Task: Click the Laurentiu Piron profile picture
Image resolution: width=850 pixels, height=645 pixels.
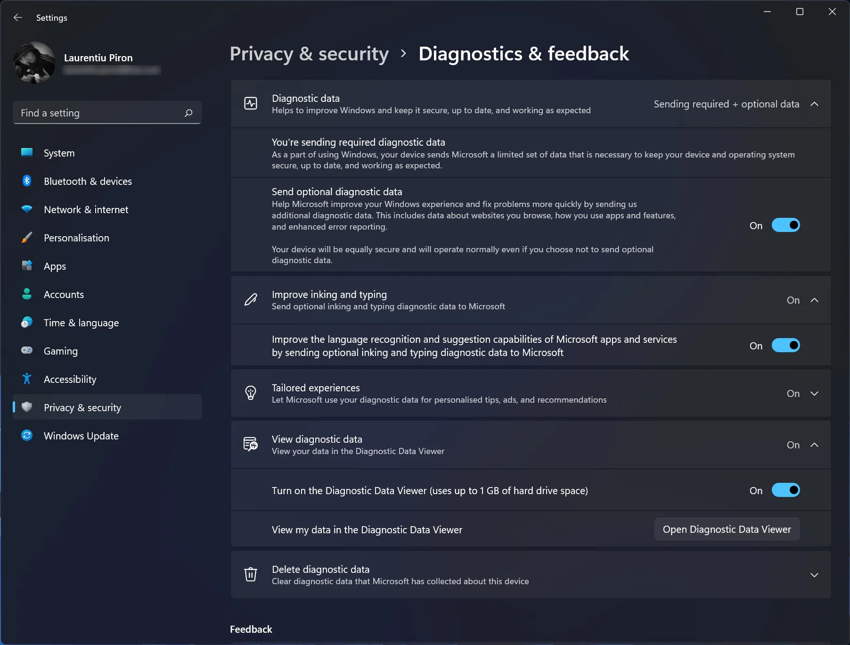Action: pyautogui.click(x=34, y=63)
